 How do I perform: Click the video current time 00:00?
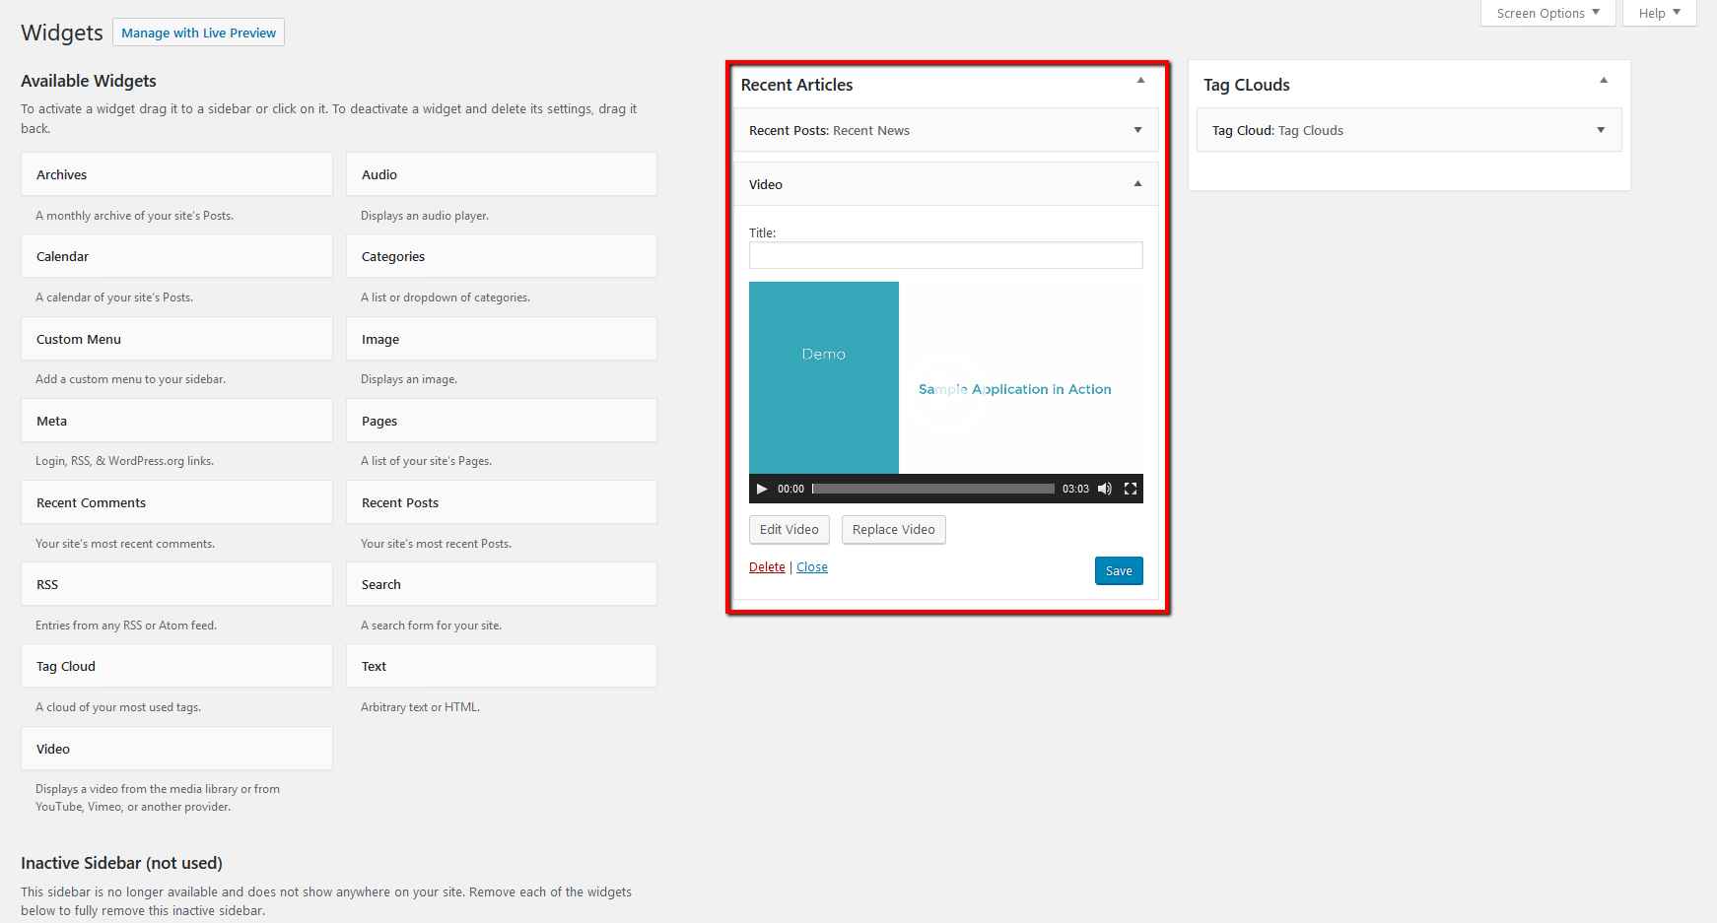click(x=790, y=489)
